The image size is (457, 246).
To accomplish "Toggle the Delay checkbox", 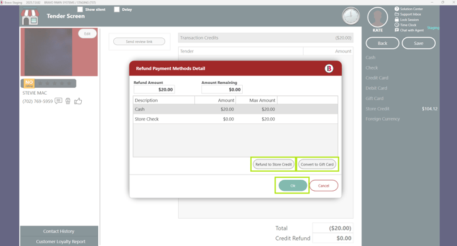I will pos(117,10).
